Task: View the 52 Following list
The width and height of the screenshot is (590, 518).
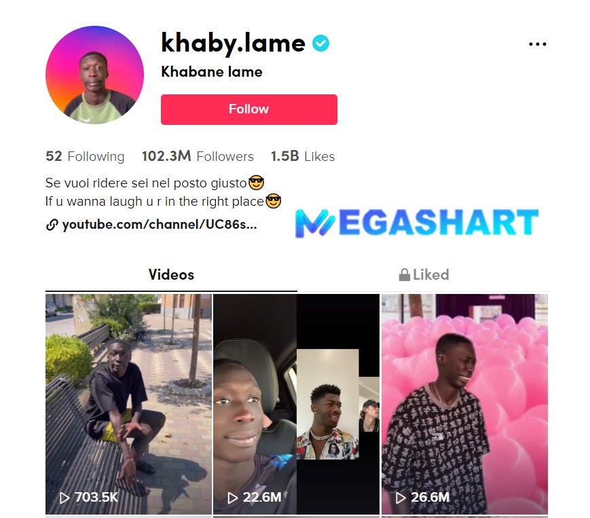Action: click(x=85, y=156)
